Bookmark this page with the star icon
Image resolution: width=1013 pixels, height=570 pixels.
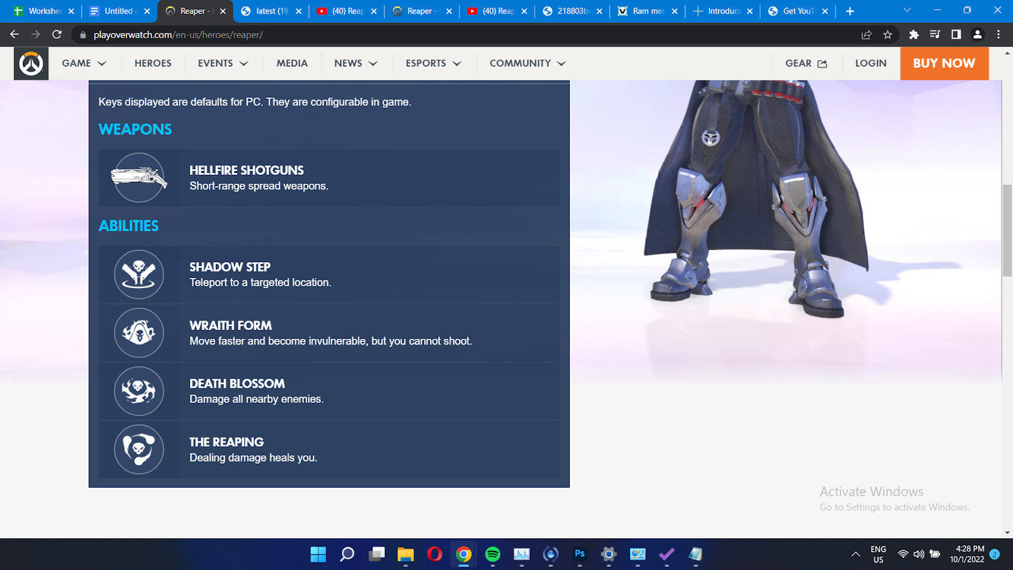coord(888,35)
